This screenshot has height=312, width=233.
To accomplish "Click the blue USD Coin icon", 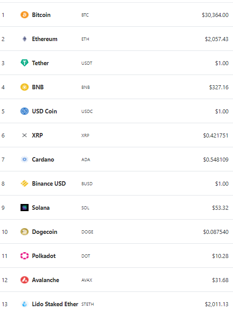I will (25, 111).
